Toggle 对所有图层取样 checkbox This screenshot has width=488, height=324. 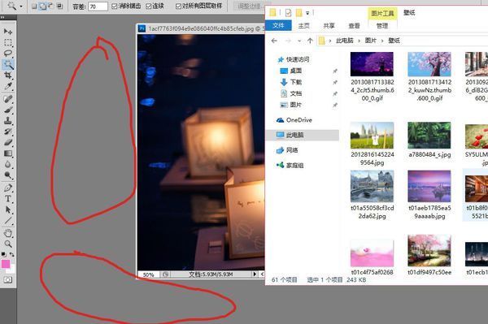pyautogui.click(x=178, y=6)
